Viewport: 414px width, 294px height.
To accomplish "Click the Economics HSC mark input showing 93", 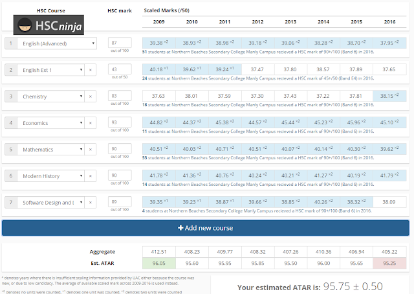I will click(120, 122).
